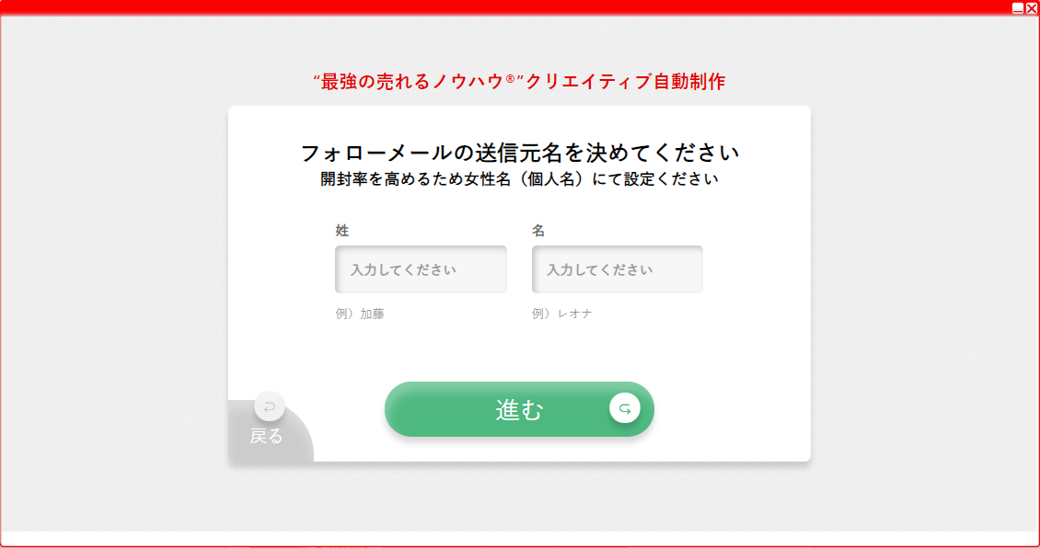The height and width of the screenshot is (548, 1040).
Task: Close the window with the X icon
Action: (x=1032, y=7)
